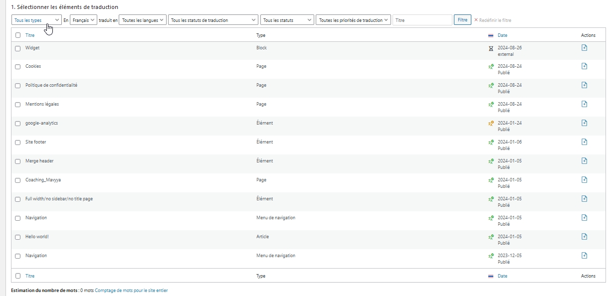Check the box next to Cookies
The image size is (610, 296).
pyautogui.click(x=18, y=67)
